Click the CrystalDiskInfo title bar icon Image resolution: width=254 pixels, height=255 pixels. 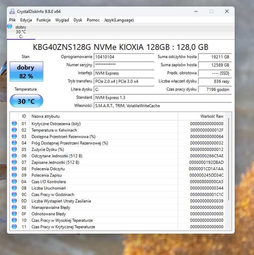pos(12,11)
